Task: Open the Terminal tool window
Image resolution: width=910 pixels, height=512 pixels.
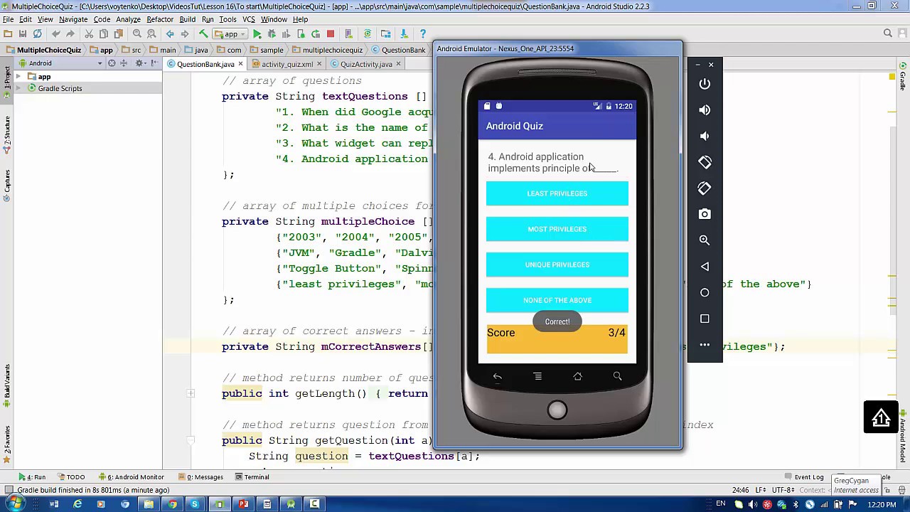Action: 252,477
